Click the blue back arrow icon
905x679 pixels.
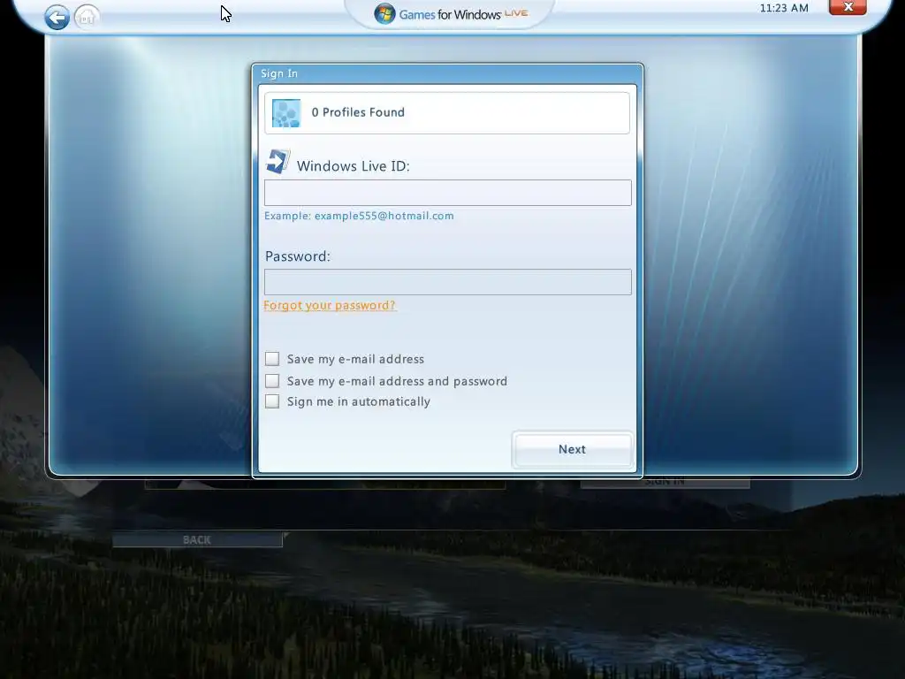tap(57, 18)
